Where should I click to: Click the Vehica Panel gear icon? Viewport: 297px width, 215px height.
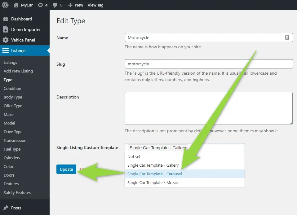click(6, 40)
